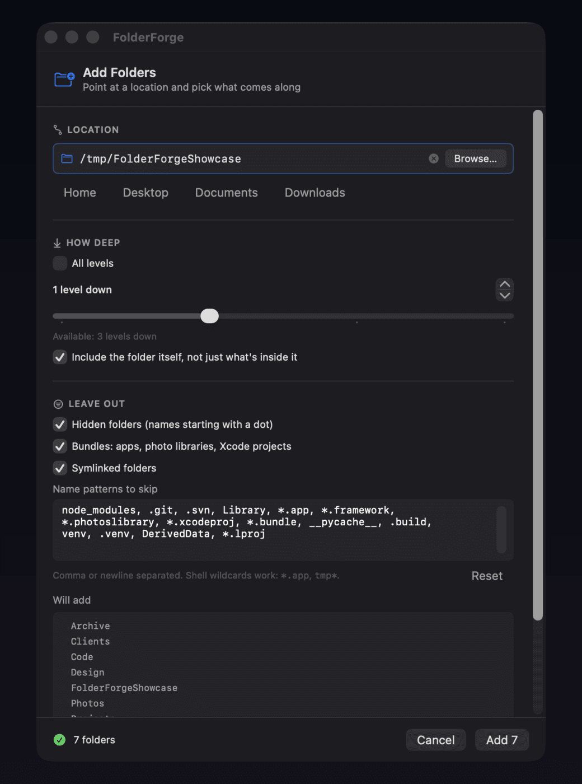Enable the All levels checkbox
The image size is (582, 784).
[60, 263]
